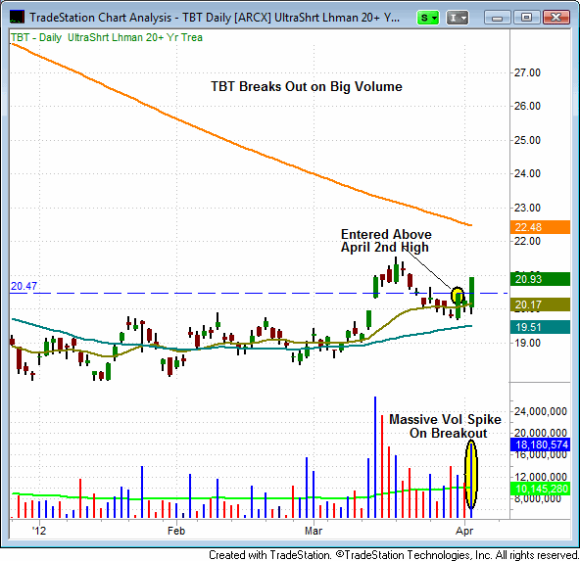
Task: Open the gray I interval-link dropdown
Action: (458, 18)
